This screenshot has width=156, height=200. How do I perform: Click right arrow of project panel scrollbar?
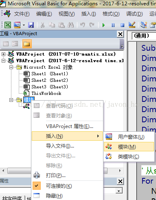pyautogui.click(x=120, y=171)
